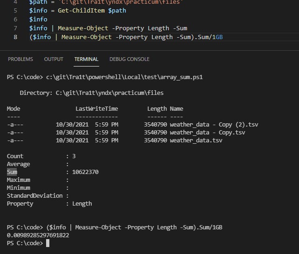The height and width of the screenshot is (254, 299).
Task: Click the $info variable on line 6
Action: point(38,20)
